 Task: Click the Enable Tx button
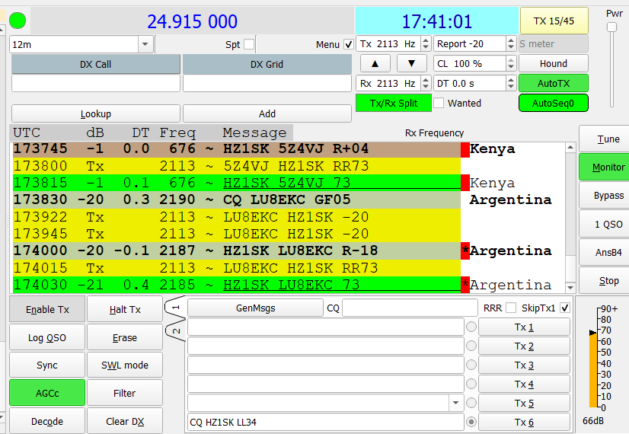pos(47,309)
